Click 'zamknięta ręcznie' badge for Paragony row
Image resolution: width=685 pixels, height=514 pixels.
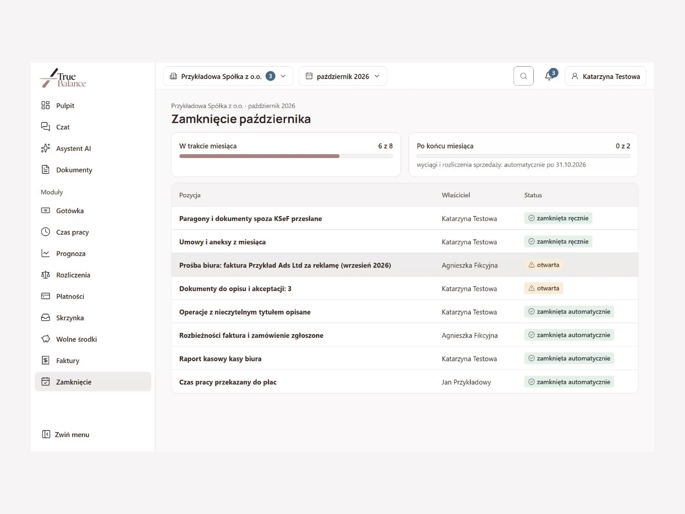click(x=558, y=218)
